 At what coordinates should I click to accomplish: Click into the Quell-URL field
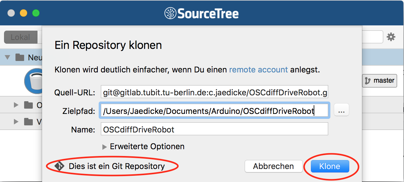214,92
